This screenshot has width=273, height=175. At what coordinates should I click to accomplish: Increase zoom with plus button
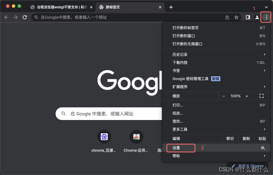[x=247, y=96]
